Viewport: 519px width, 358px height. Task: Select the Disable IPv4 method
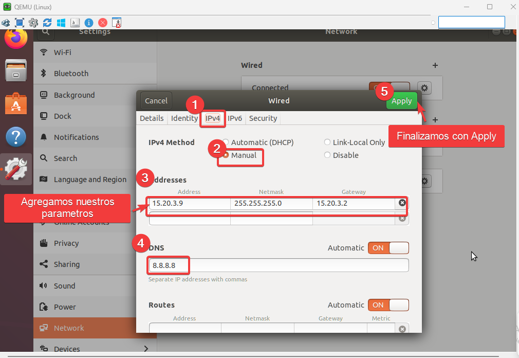click(327, 155)
